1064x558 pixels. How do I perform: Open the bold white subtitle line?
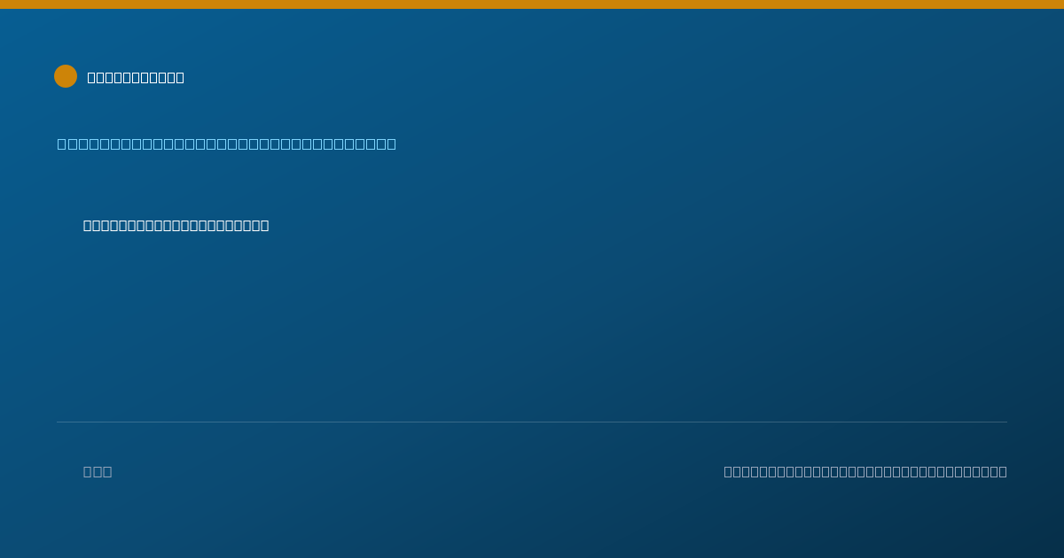[176, 225]
